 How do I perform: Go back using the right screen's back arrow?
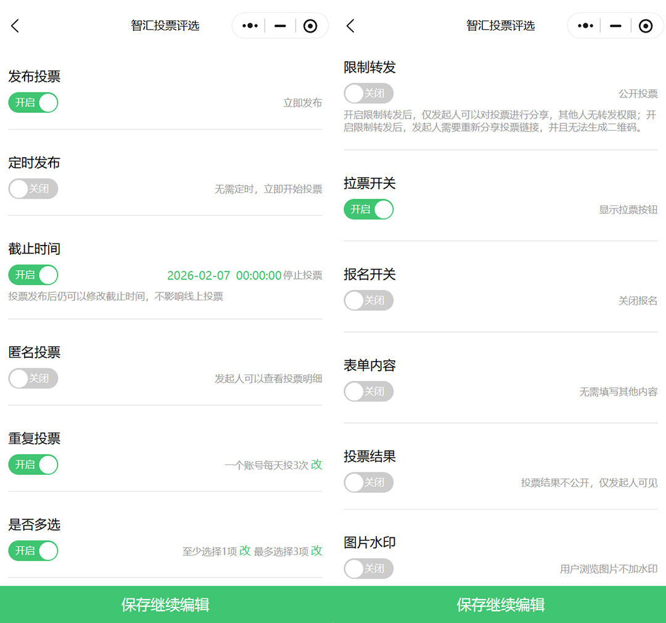350,26
